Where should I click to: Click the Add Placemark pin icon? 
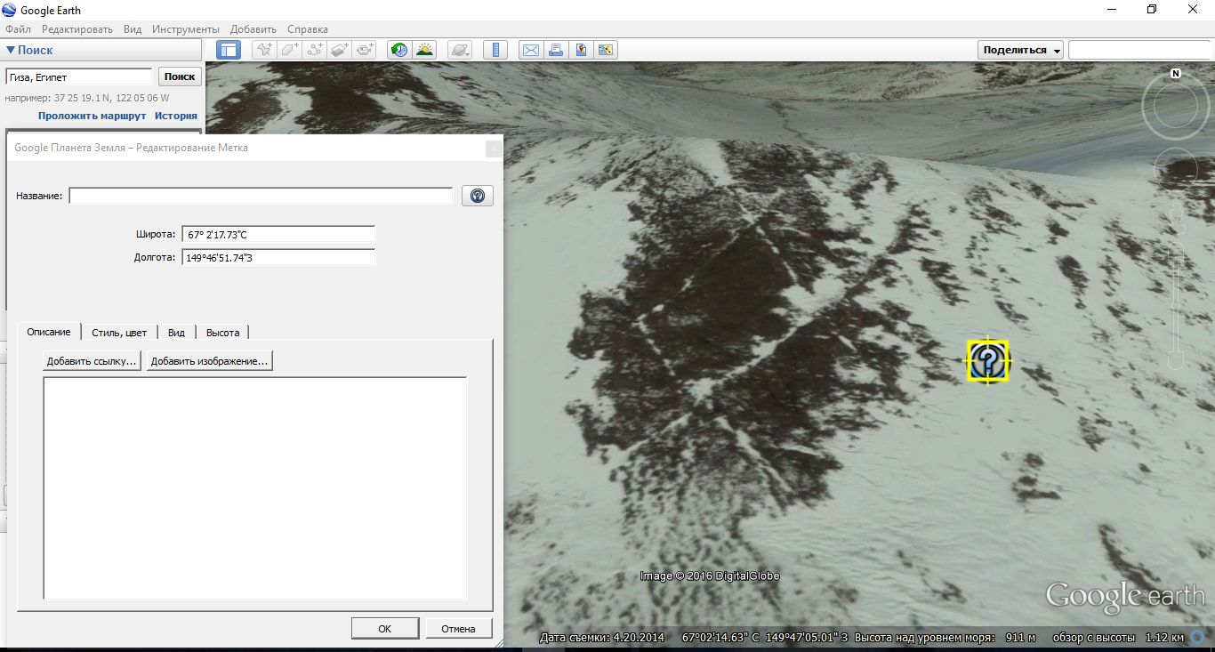(x=264, y=50)
